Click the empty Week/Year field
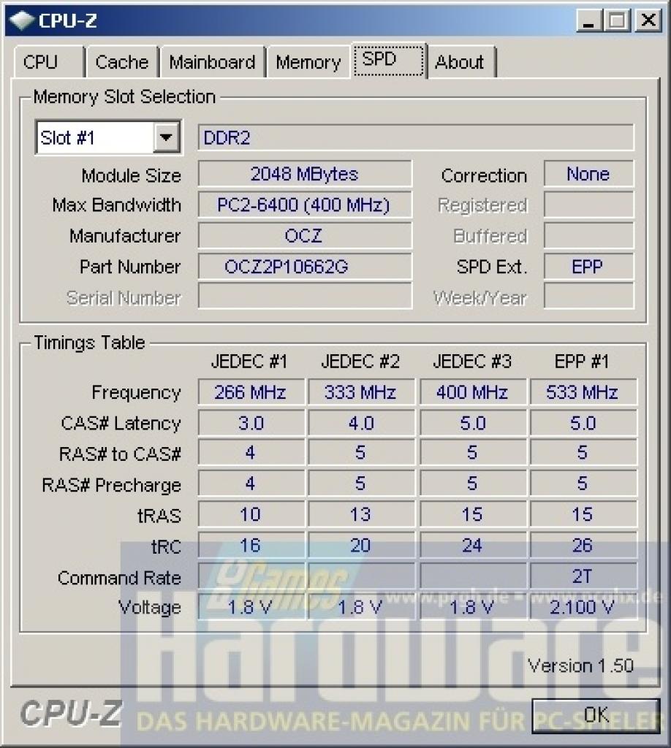 (588, 297)
